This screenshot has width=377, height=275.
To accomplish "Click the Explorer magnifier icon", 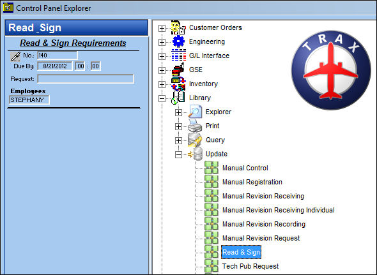I will click(x=195, y=112).
